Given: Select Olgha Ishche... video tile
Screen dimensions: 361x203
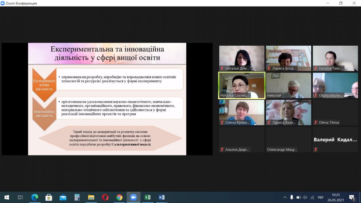Looking at the screenshot, I should click(x=335, y=86).
